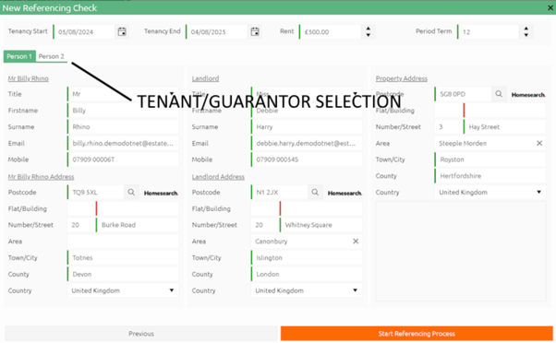This screenshot has height=343, width=556.
Task: Search the tenant postcode TQ9 5XL
Action: tap(131, 192)
